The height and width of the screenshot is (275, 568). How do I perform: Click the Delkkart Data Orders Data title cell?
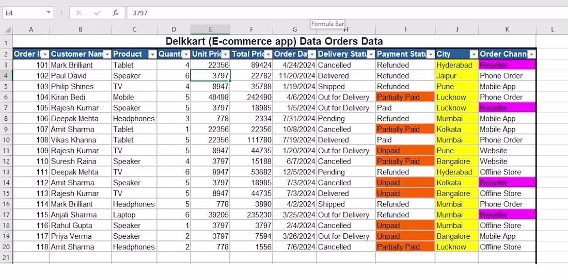274,41
